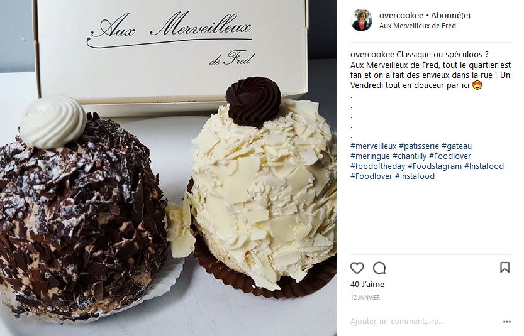Open comments via speech bubble icon
This screenshot has height=336, width=524.
(379, 268)
